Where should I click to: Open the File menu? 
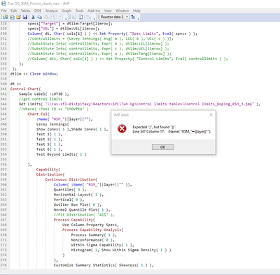[x=4, y=10]
